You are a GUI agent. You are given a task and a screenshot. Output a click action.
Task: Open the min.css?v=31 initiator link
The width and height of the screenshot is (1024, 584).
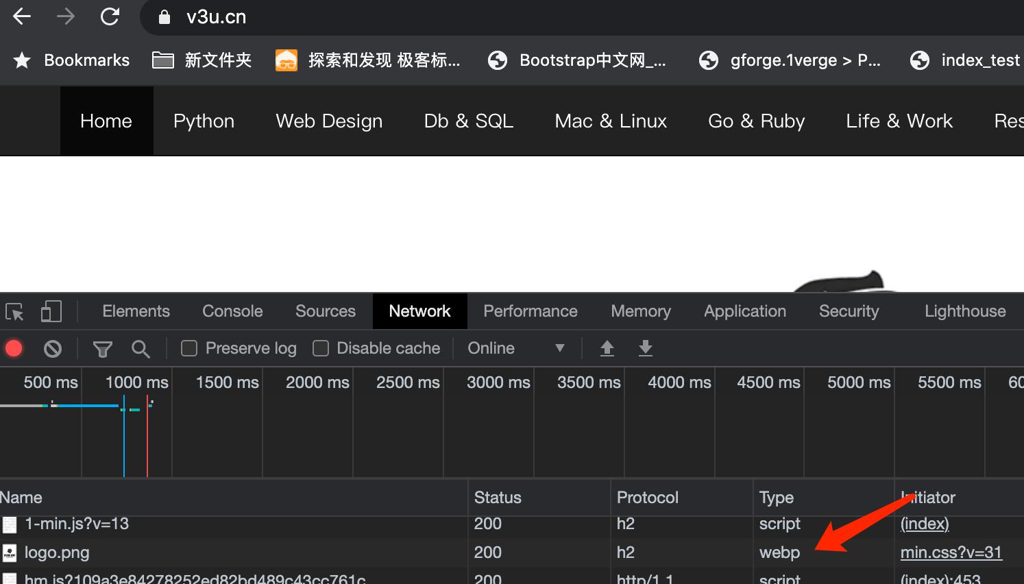click(951, 552)
